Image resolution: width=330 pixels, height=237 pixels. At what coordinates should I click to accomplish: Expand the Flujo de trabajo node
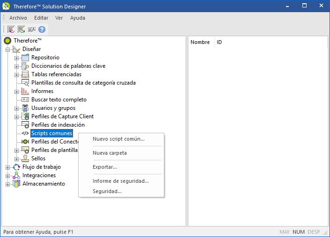pyautogui.click(x=8, y=167)
